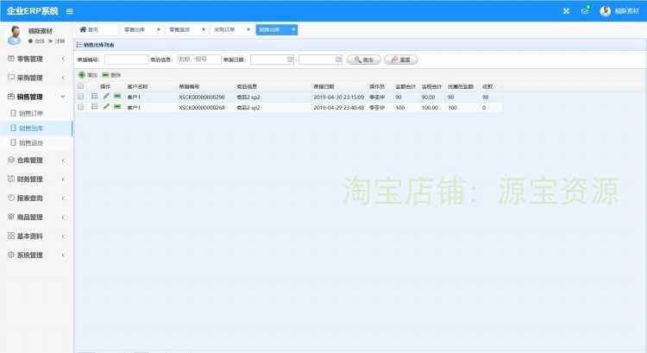The height and width of the screenshot is (353, 647).
Task: Click green delete icon in toolbar
Action: pos(105,75)
